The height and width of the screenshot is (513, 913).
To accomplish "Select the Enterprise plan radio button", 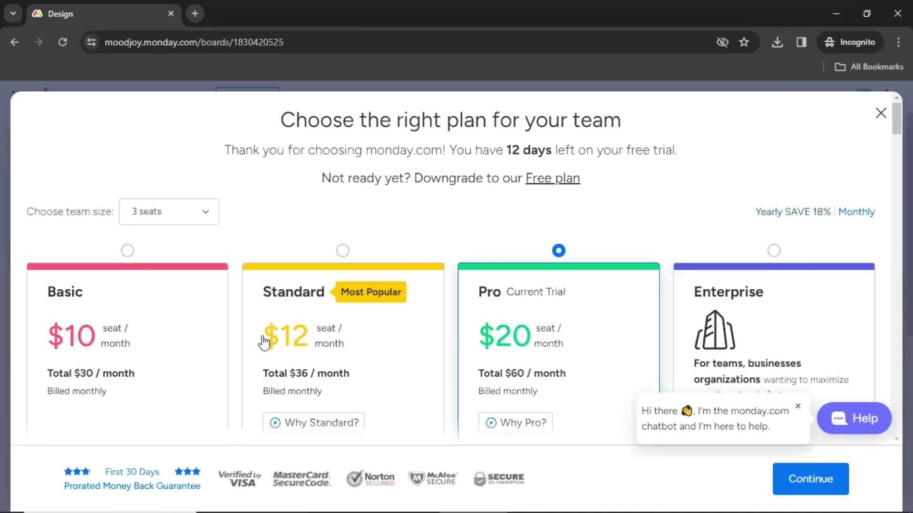I will (774, 250).
